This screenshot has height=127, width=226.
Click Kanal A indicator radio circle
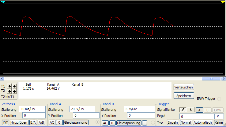pyautogui.click(x=97, y=122)
